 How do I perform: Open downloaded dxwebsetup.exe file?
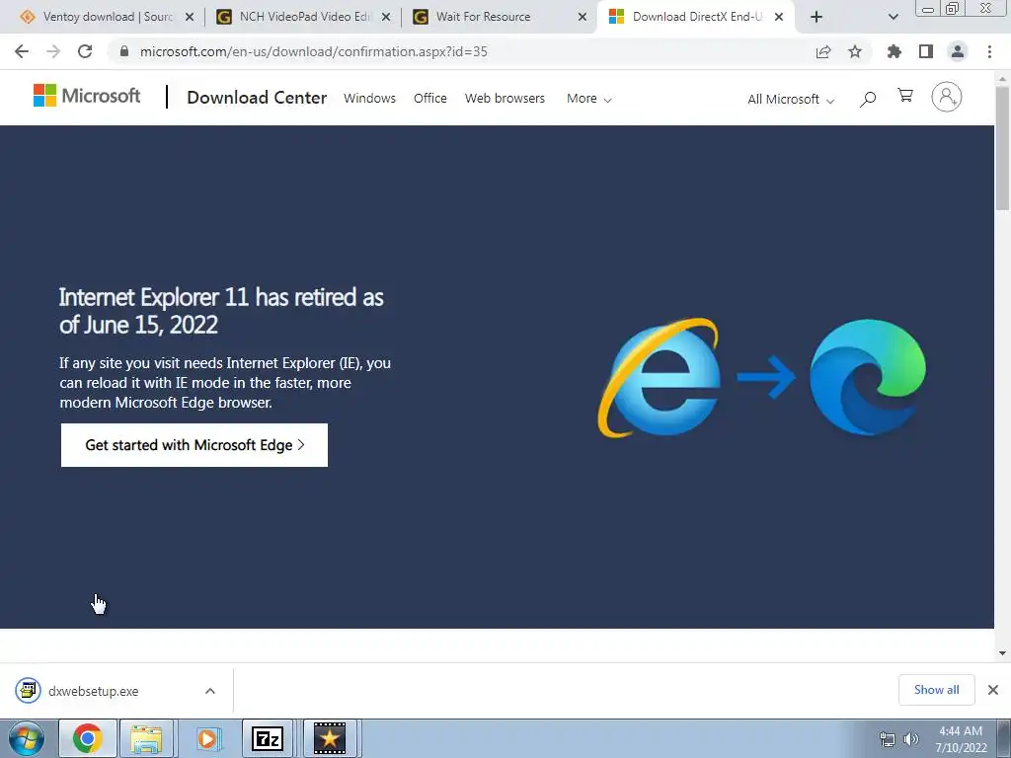[x=94, y=691]
